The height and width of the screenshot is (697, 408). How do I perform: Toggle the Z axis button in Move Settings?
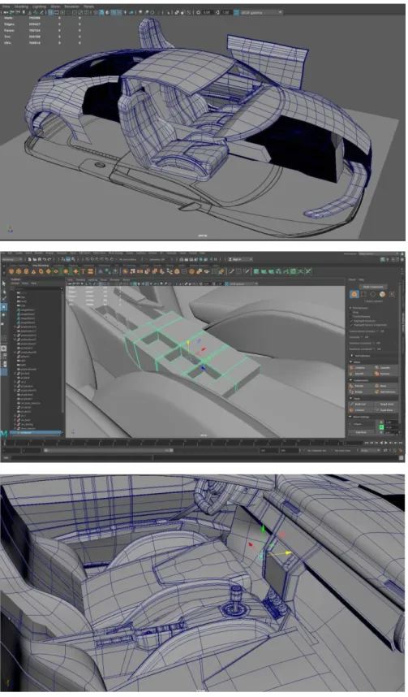pos(381,432)
